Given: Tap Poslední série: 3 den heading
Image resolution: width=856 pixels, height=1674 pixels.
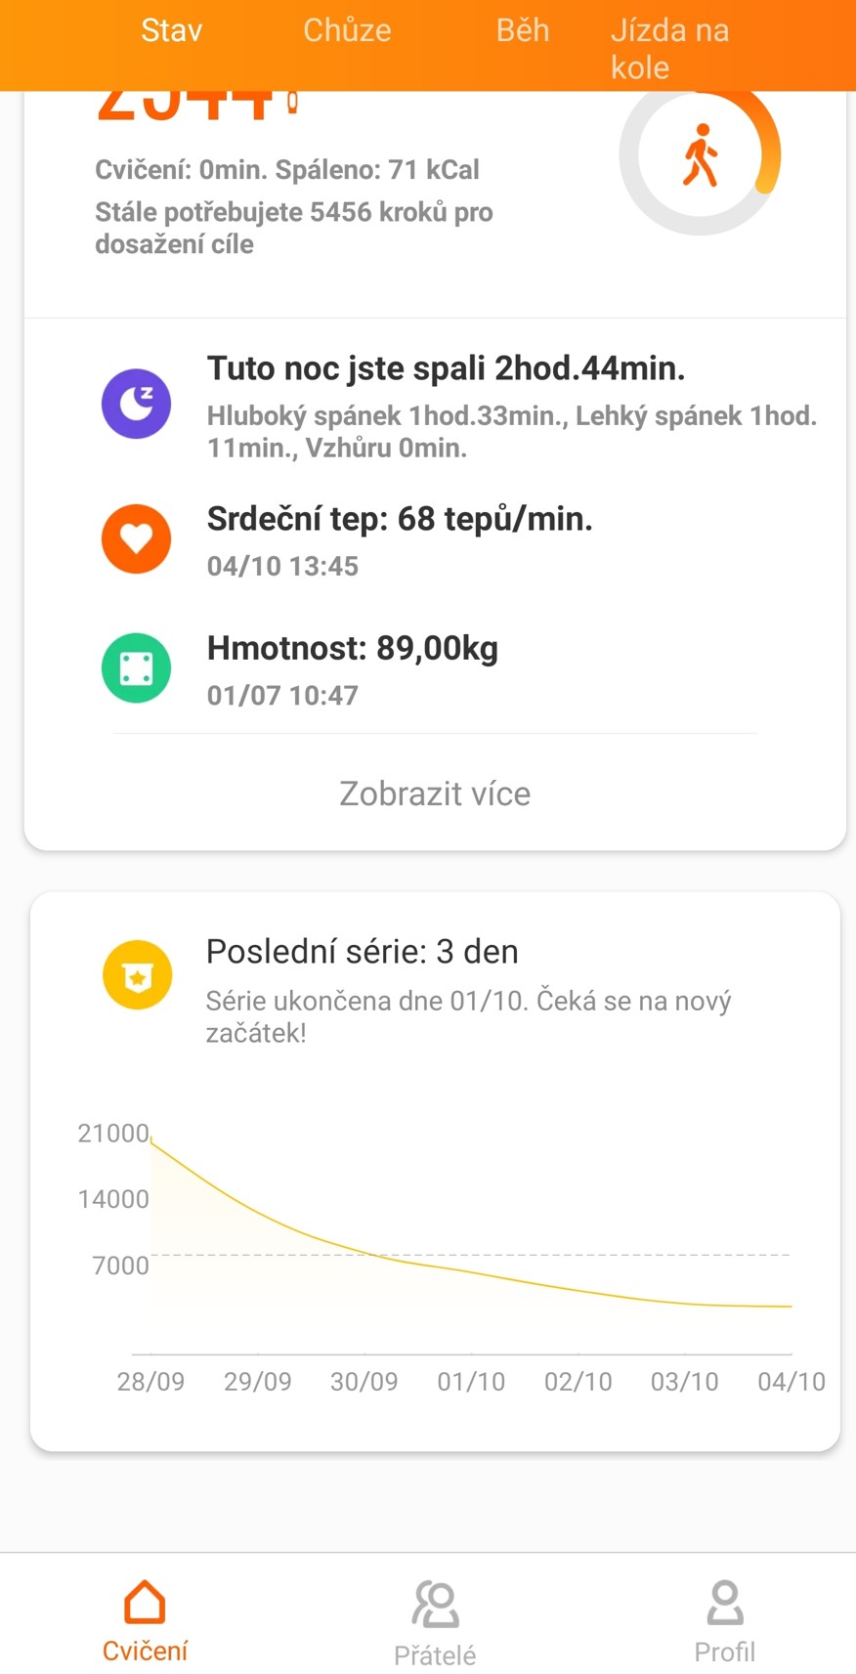Looking at the screenshot, I should (362, 951).
